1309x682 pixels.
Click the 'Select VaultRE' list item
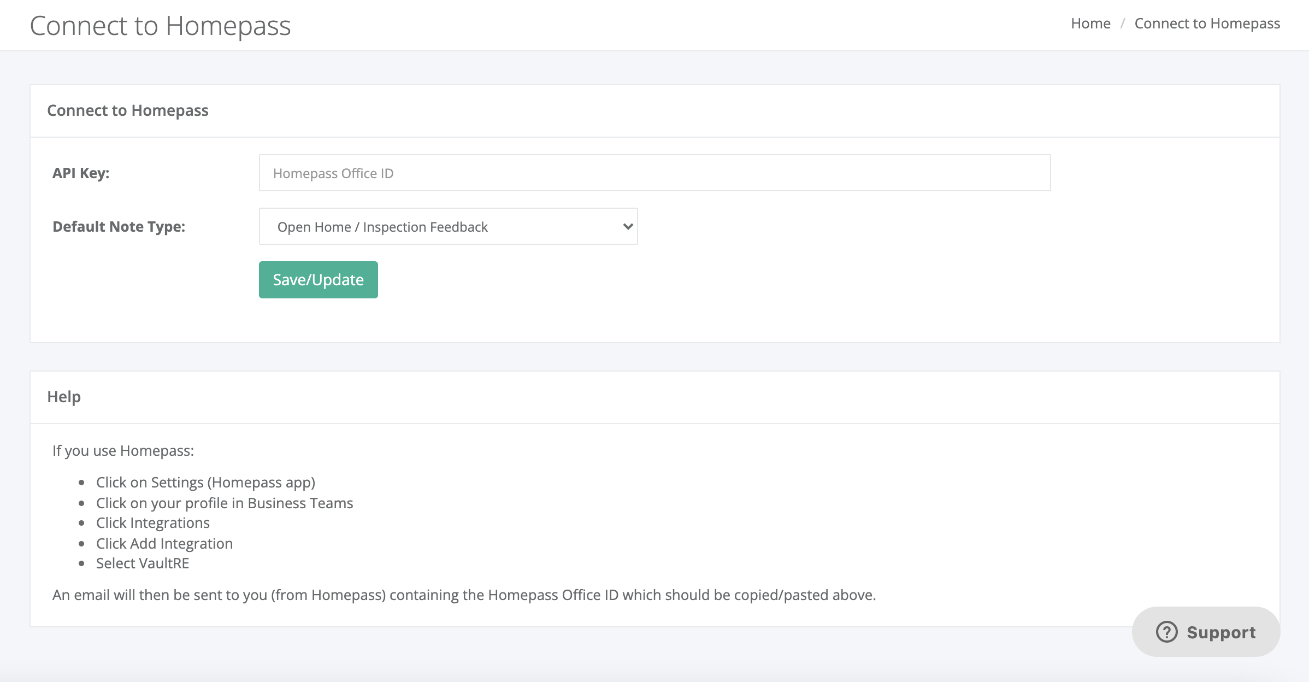[143, 563]
